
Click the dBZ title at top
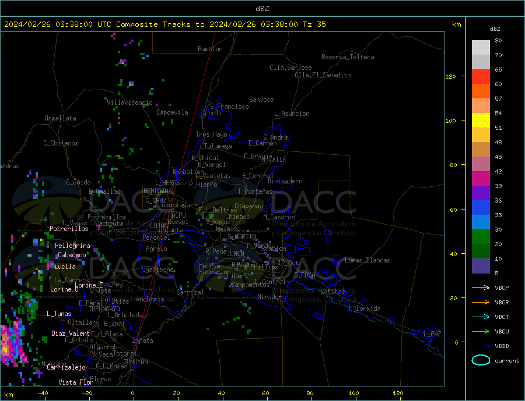click(x=262, y=9)
